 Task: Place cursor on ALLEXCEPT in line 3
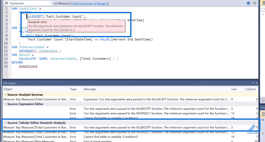coord(35,16)
